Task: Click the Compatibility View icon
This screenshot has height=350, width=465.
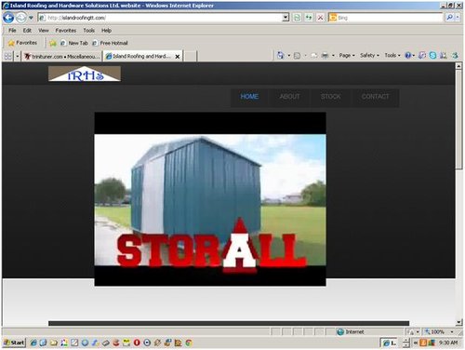Action: click(297, 18)
